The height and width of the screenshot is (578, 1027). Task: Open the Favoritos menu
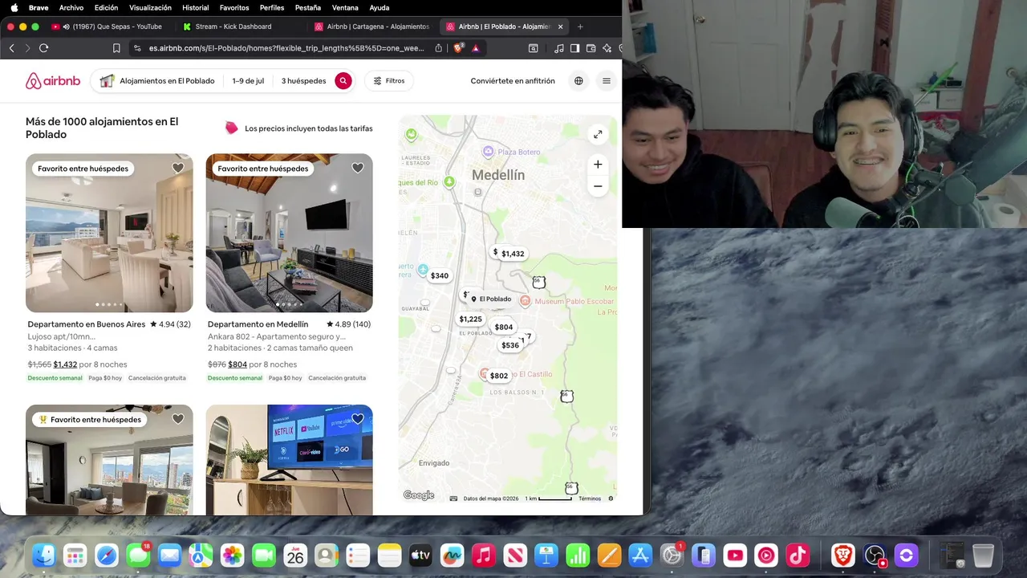click(x=234, y=7)
